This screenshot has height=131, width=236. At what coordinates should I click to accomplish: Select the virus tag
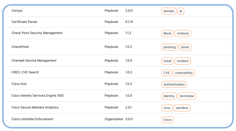(x=167, y=108)
